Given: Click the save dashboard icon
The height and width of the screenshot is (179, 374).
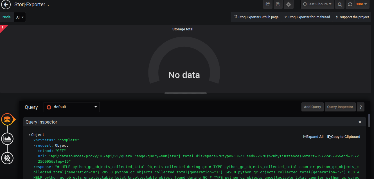Looking at the screenshot, I should click(x=278, y=4).
